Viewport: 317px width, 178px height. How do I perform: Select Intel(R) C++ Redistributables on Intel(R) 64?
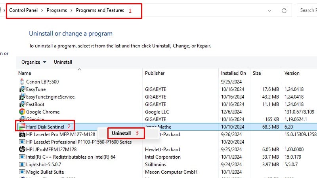click(71, 157)
